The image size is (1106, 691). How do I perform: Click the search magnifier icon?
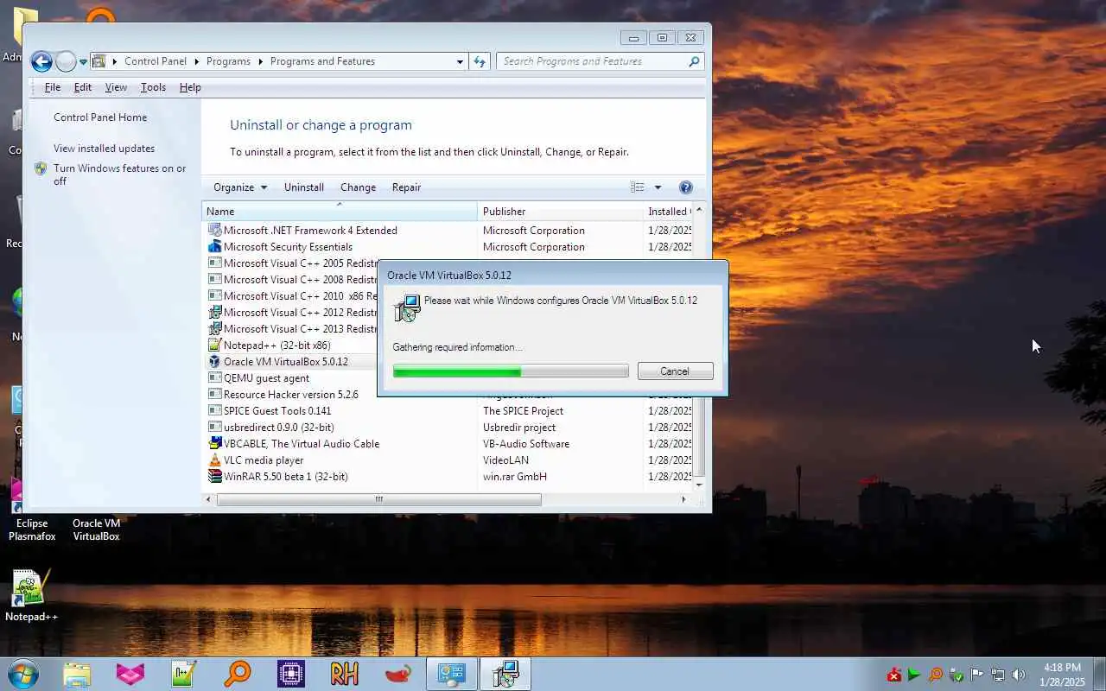694,61
